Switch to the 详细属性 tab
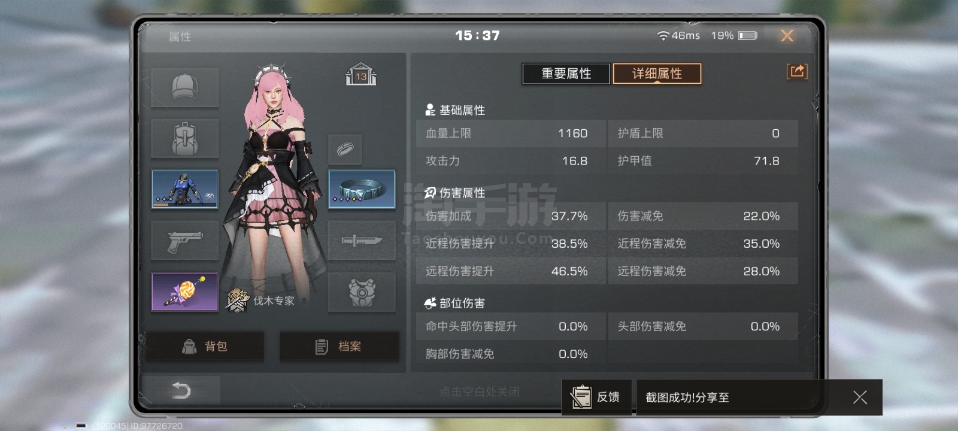This screenshot has width=958, height=431. click(657, 74)
